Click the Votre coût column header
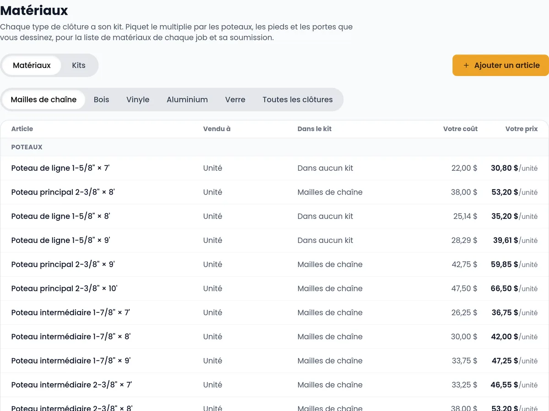The width and height of the screenshot is (549, 411). click(x=460, y=129)
